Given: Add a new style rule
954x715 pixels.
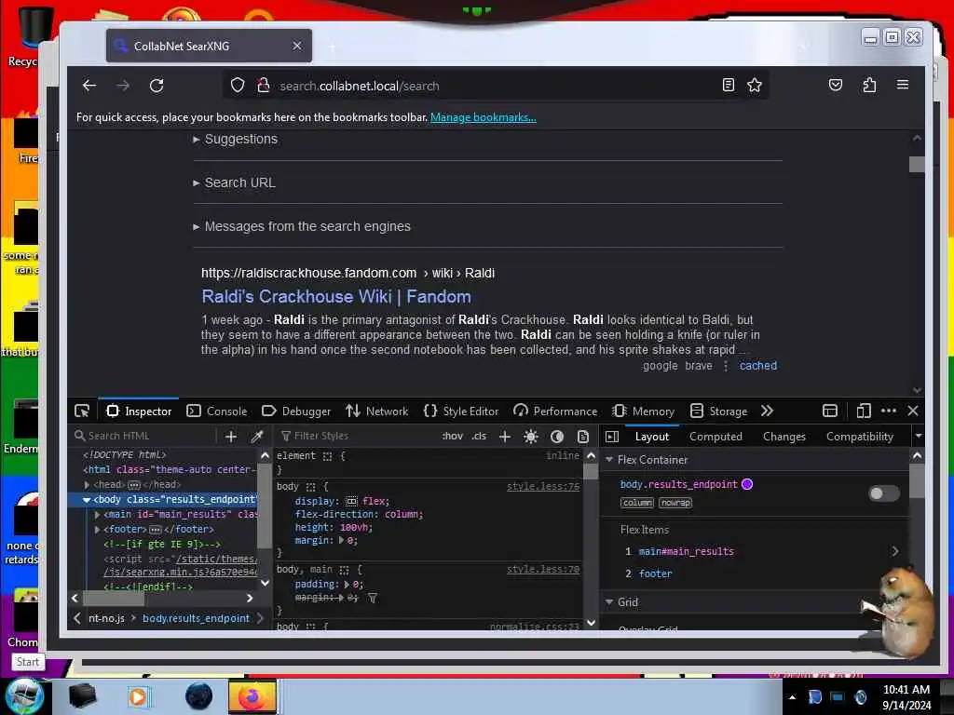Looking at the screenshot, I should point(505,436).
